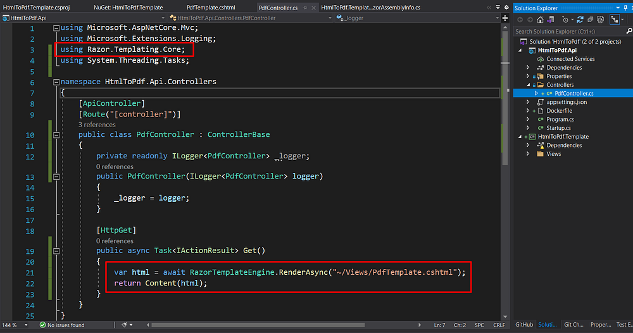Expand the Views folder in HtmlToPdf.Template
The height and width of the screenshot is (333, 633).
(529, 154)
